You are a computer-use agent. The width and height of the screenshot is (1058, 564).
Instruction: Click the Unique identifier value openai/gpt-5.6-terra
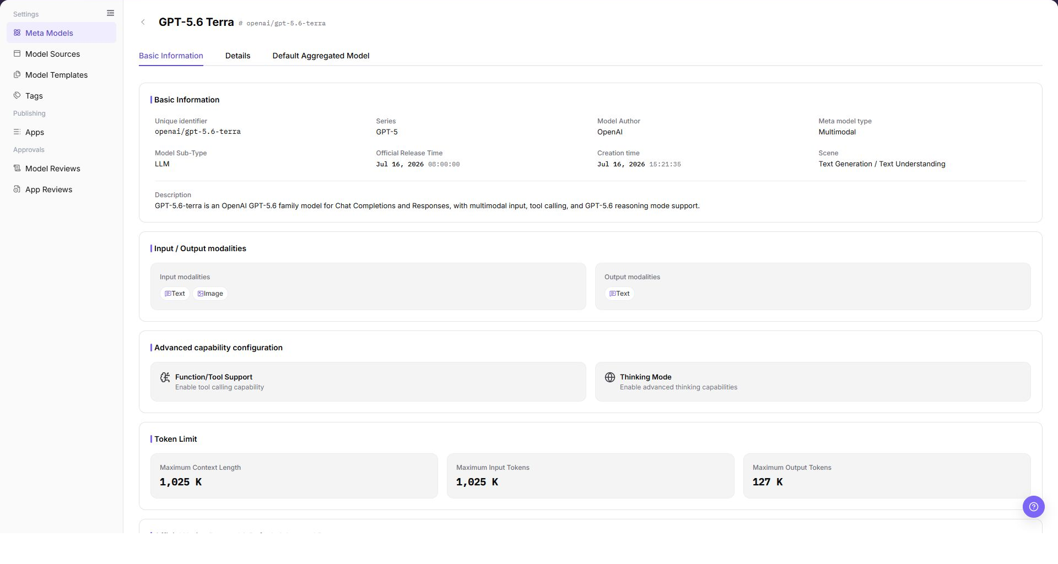coord(198,132)
